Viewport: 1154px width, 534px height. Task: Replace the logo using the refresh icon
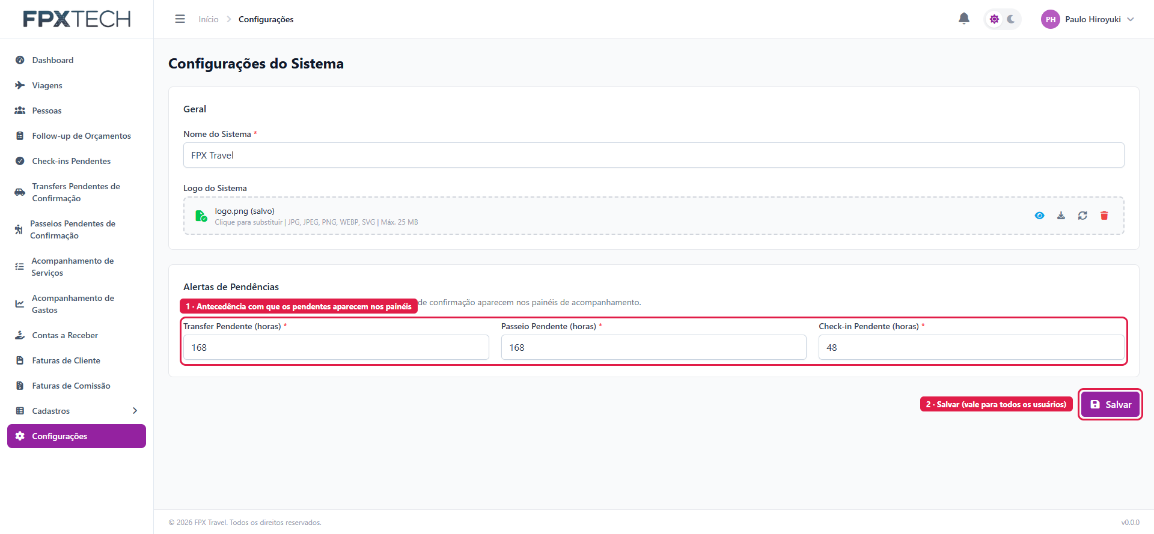(1082, 216)
